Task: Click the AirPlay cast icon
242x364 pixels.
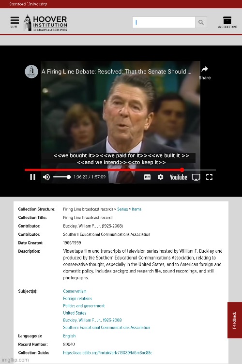Action: tap(196, 177)
